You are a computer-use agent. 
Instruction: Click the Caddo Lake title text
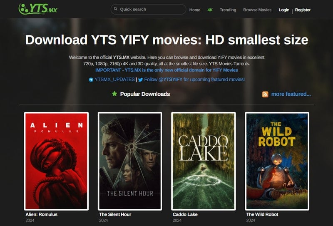pyautogui.click(x=185, y=214)
